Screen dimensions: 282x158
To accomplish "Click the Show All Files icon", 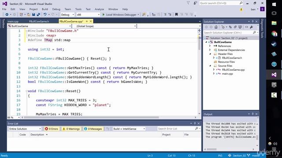I will point(240,27).
